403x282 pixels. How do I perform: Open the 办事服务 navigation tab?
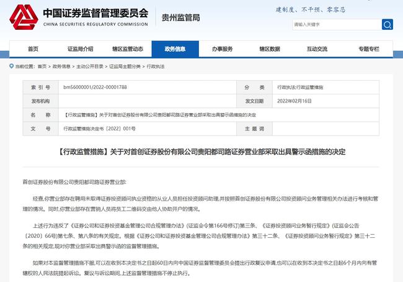223,49
